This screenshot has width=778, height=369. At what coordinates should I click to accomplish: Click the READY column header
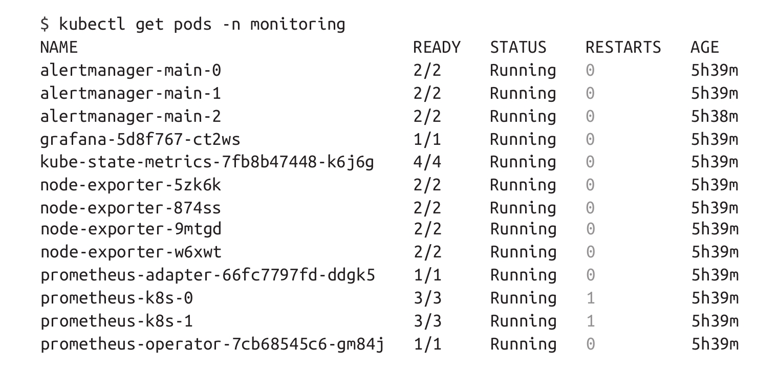click(x=437, y=48)
